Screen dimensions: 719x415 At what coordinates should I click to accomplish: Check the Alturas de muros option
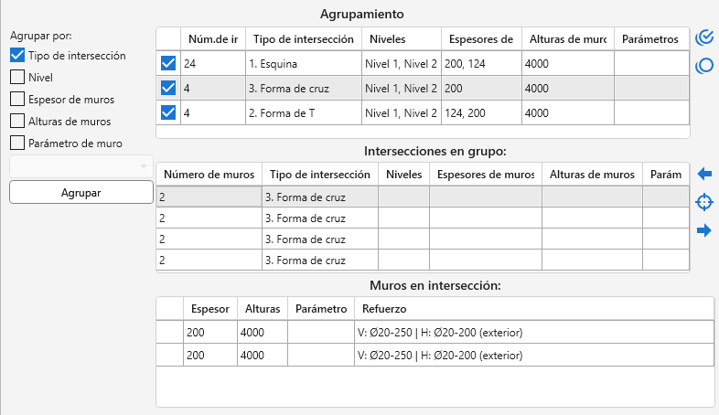click(17, 121)
